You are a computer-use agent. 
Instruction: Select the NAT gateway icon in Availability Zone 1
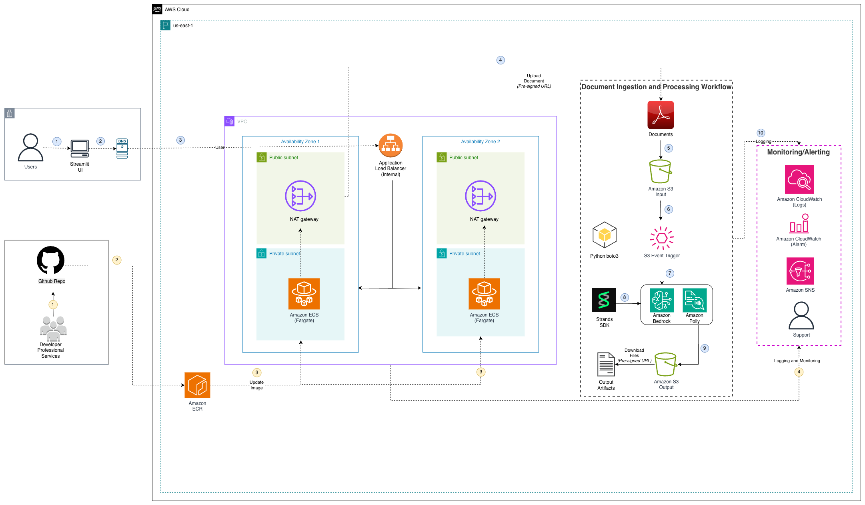300,196
